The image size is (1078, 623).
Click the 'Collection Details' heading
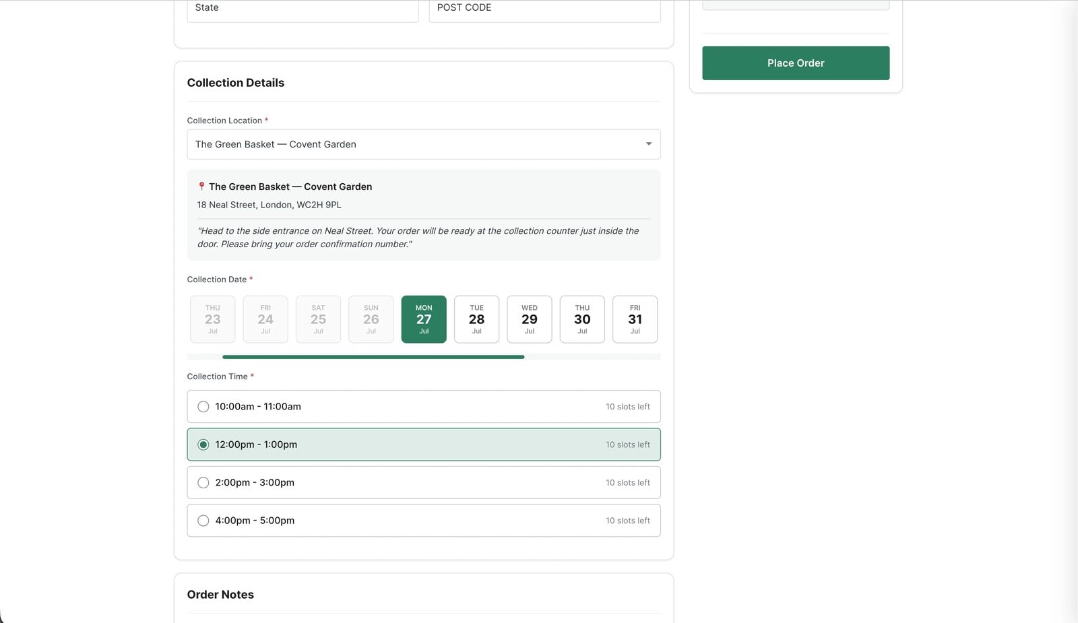pos(236,83)
